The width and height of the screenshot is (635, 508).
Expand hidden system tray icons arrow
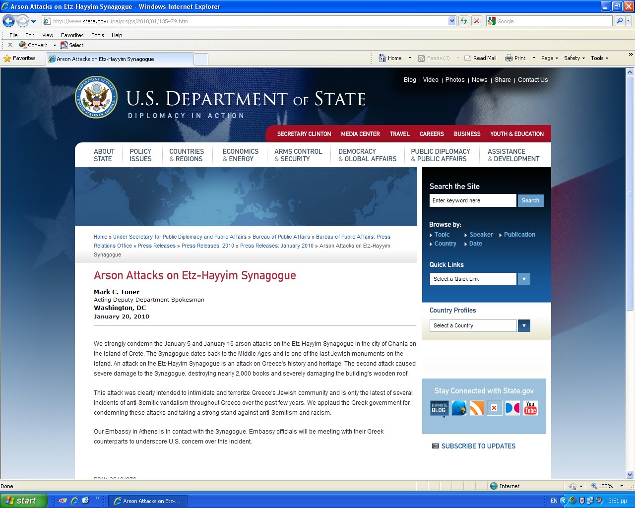563,501
